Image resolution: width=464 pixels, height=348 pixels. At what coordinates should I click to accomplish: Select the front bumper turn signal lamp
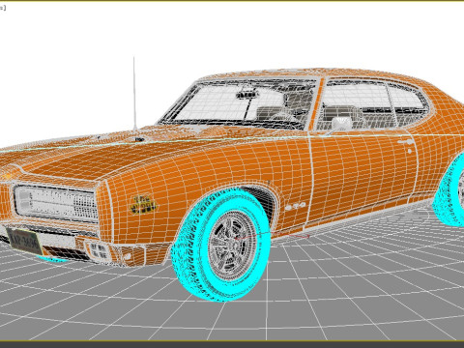point(98,250)
